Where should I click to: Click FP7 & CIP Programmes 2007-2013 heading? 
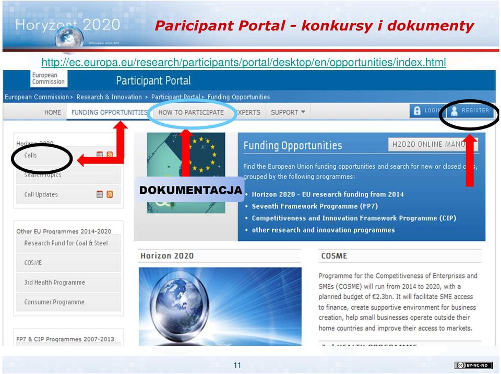[x=65, y=339]
